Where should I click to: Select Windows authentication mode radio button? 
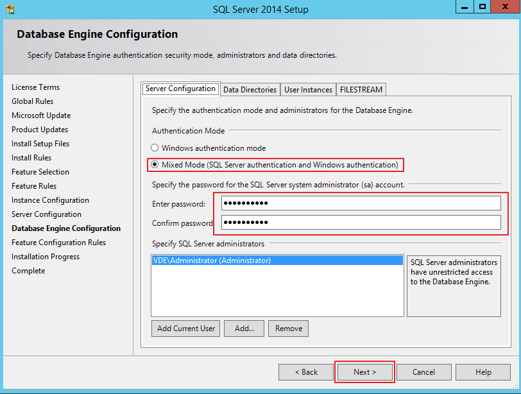[x=155, y=148]
